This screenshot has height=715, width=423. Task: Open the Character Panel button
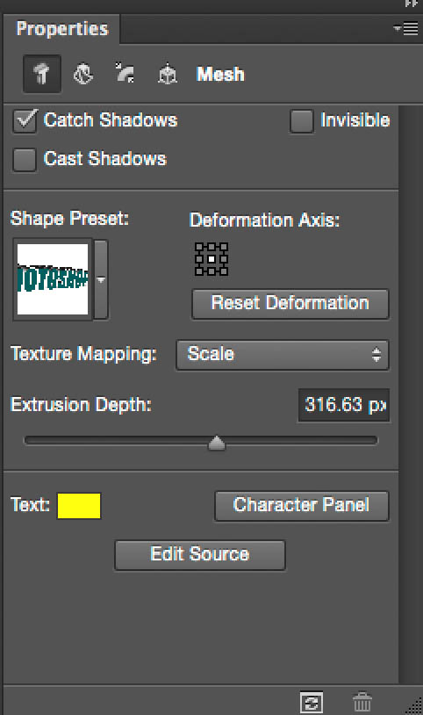coord(301,505)
